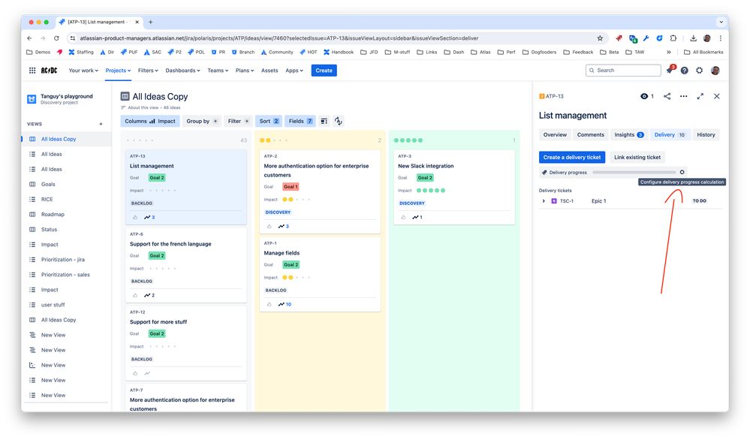
Task: Click the Delivery progress bar
Action: tap(634, 172)
